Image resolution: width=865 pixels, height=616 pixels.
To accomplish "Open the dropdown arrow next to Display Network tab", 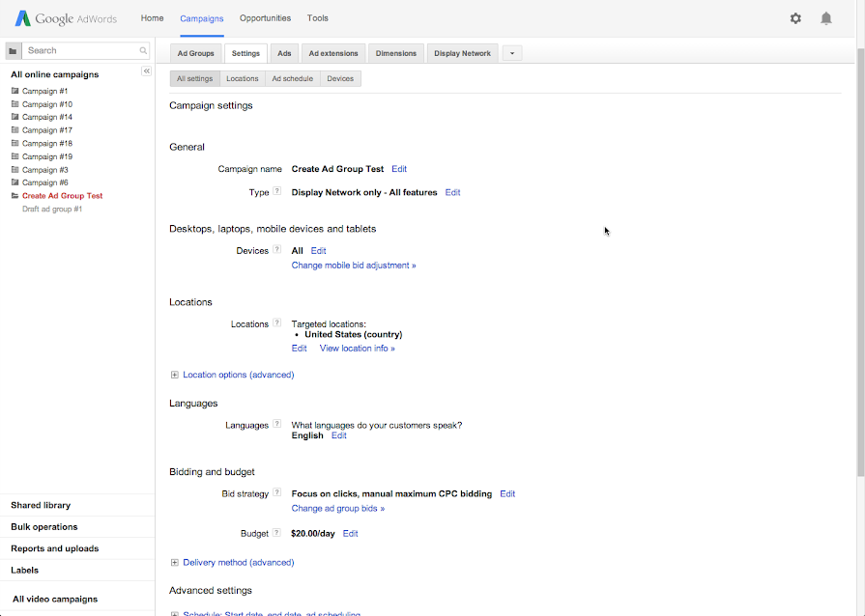I will point(510,53).
